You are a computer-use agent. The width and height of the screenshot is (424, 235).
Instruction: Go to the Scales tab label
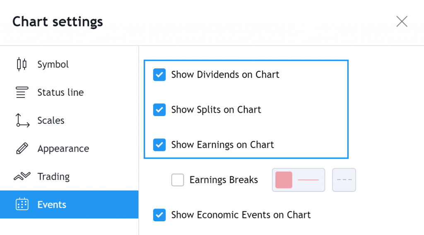tap(51, 121)
